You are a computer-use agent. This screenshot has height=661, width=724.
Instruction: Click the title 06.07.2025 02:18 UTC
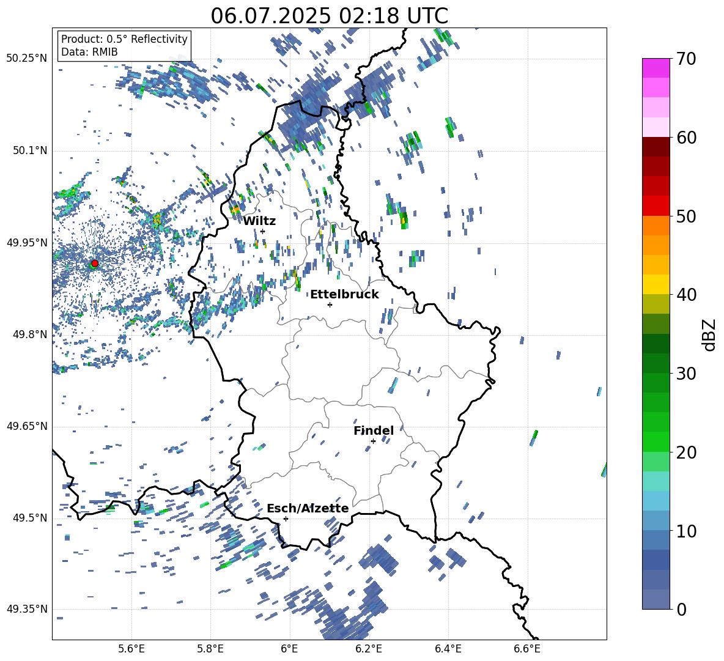pos(329,16)
